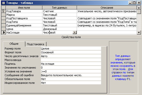Click the Подпись value На складе
Screen dimensions: 142x95
pos(71,64)
